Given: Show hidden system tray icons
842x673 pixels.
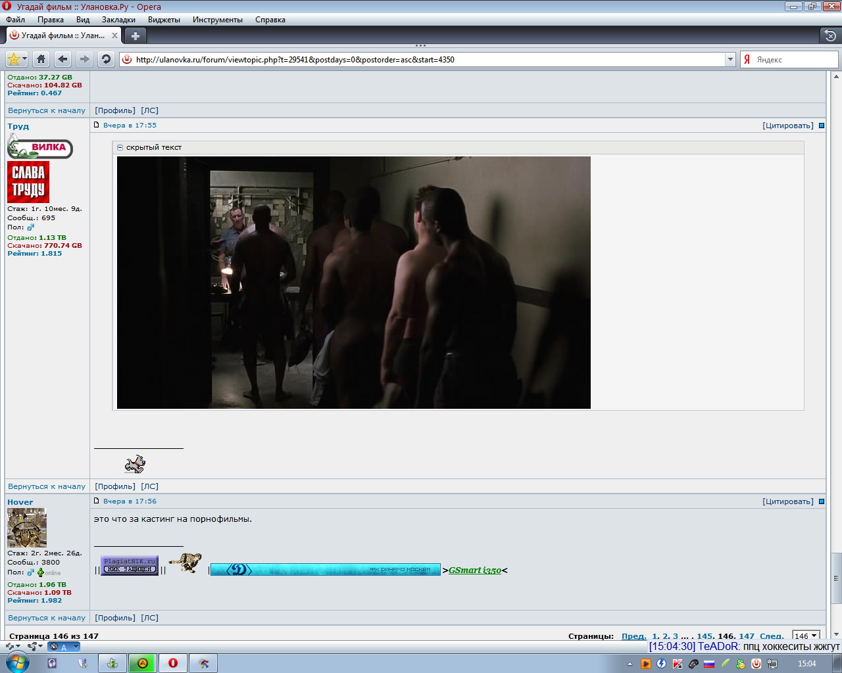Looking at the screenshot, I should (x=630, y=664).
